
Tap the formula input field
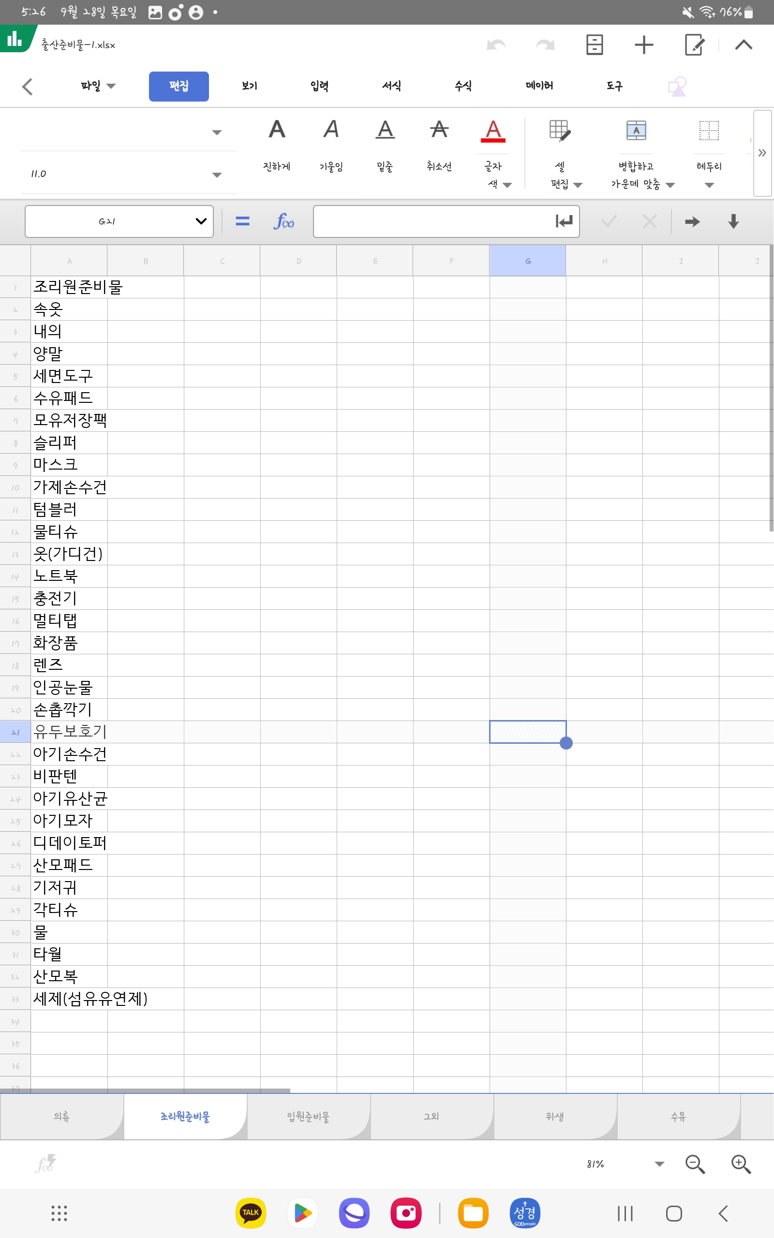point(432,221)
